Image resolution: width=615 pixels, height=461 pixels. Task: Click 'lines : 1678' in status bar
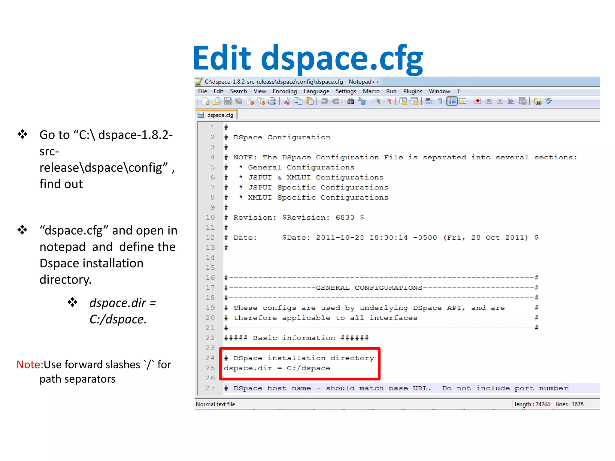click(x=569, y=404)
